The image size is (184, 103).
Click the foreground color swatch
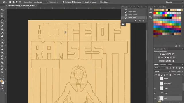(1, 81)
